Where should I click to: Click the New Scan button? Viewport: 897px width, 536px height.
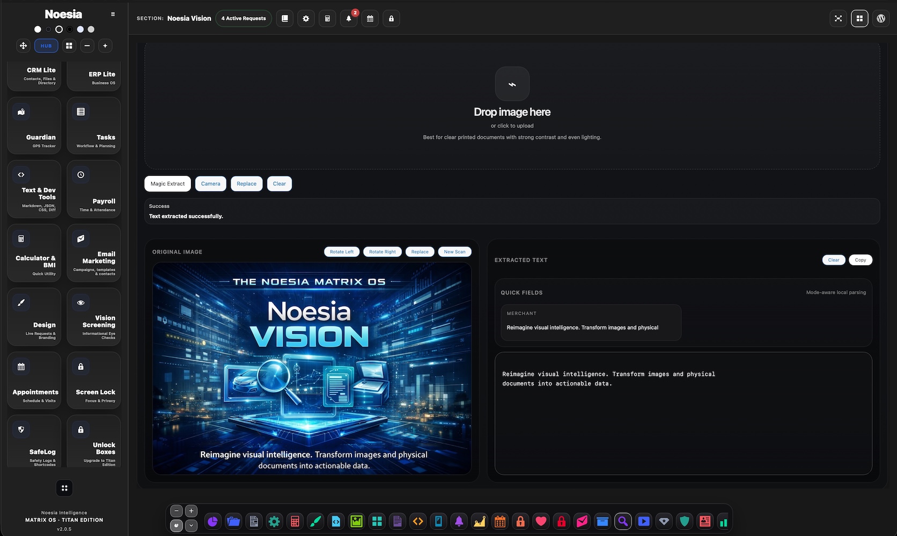point(455,252)
